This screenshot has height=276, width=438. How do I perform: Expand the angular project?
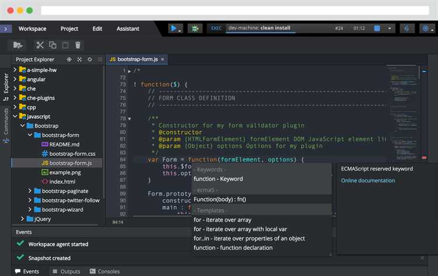point(15,79)
